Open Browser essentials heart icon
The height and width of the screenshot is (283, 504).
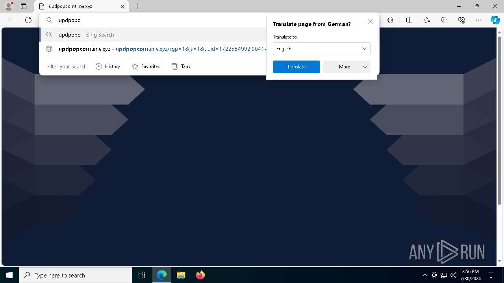point(461,20)
